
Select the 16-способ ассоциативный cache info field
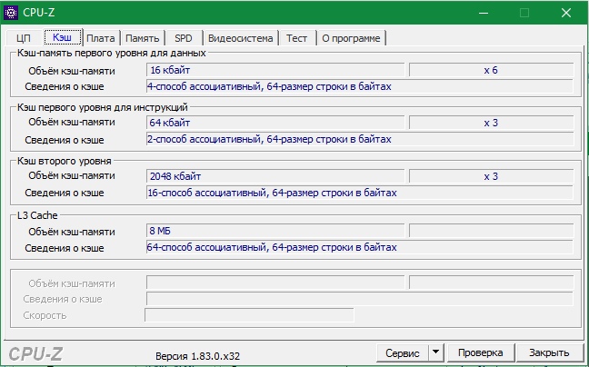[x=359, y=193]
